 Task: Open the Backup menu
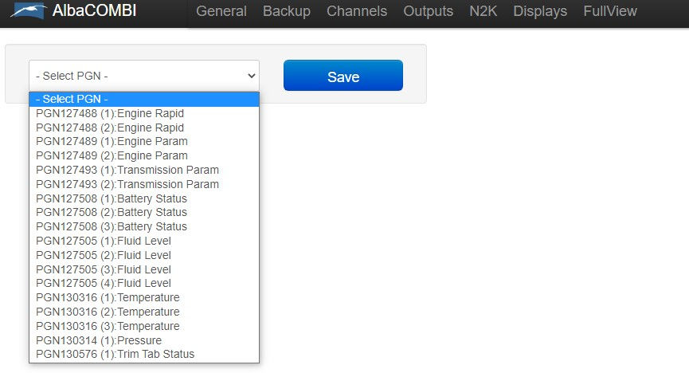[x=287, y=11]
